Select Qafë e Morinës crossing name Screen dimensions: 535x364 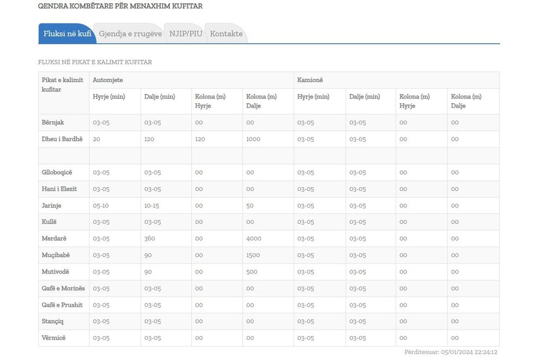coord(63,288)
